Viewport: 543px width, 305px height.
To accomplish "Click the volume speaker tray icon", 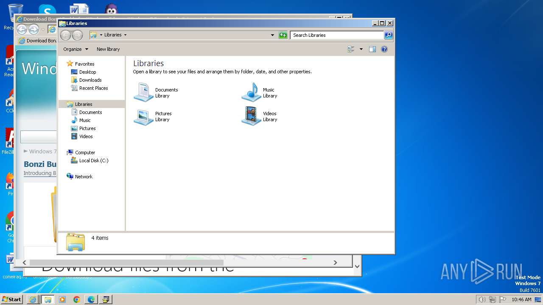I will [482, 299].
